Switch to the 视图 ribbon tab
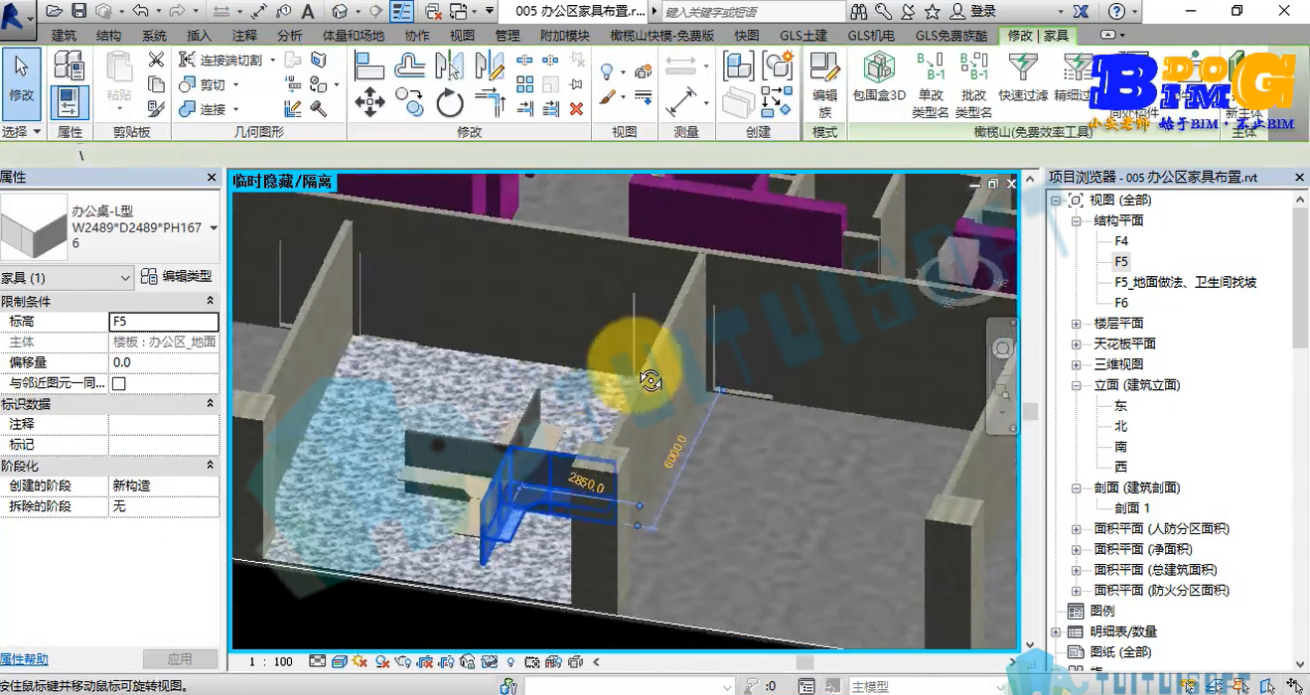Viewport: 1310px width, 695px height. [x=463, y=36]
